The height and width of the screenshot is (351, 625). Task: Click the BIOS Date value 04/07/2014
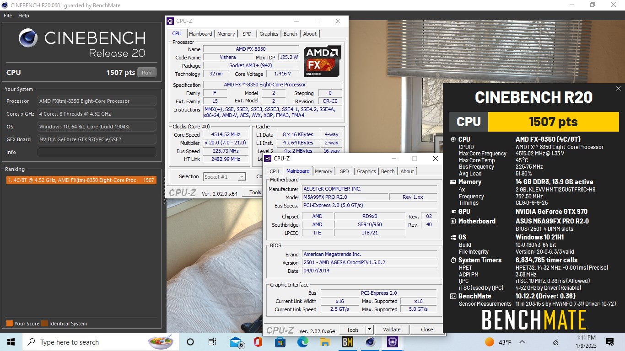pos(369,271)
